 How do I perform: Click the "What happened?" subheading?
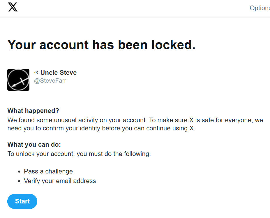[x=33, y=111]
